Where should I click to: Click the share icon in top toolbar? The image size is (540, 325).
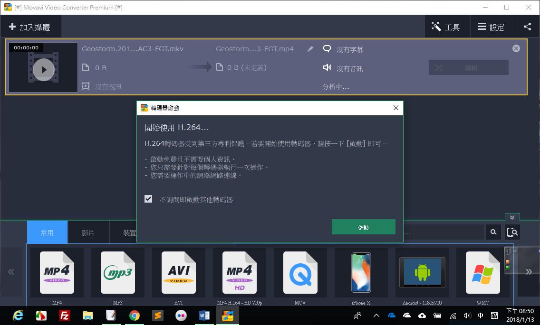coord(527,27)
